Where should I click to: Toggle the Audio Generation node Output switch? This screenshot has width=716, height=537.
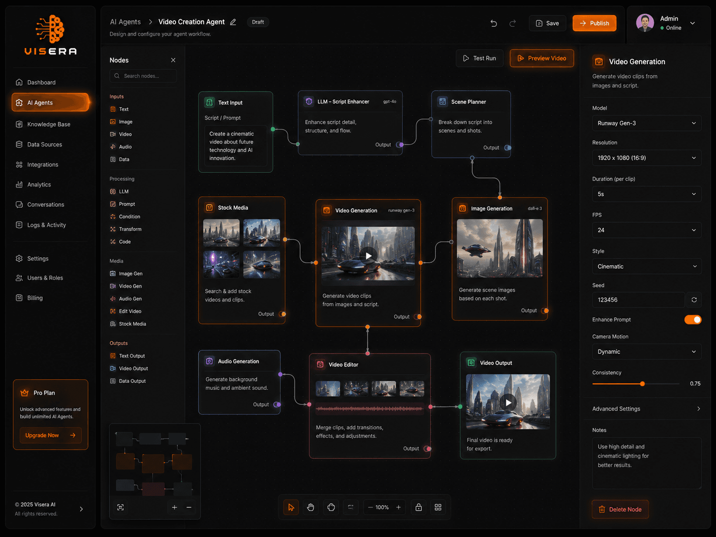point(277,404)
